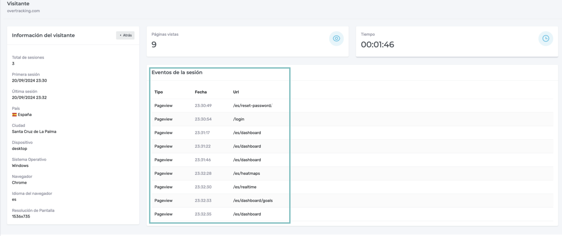Click the 23:31:46 timestamp
Image resolution: width=562 pixels, height=236 pixels.
(203, 160)
